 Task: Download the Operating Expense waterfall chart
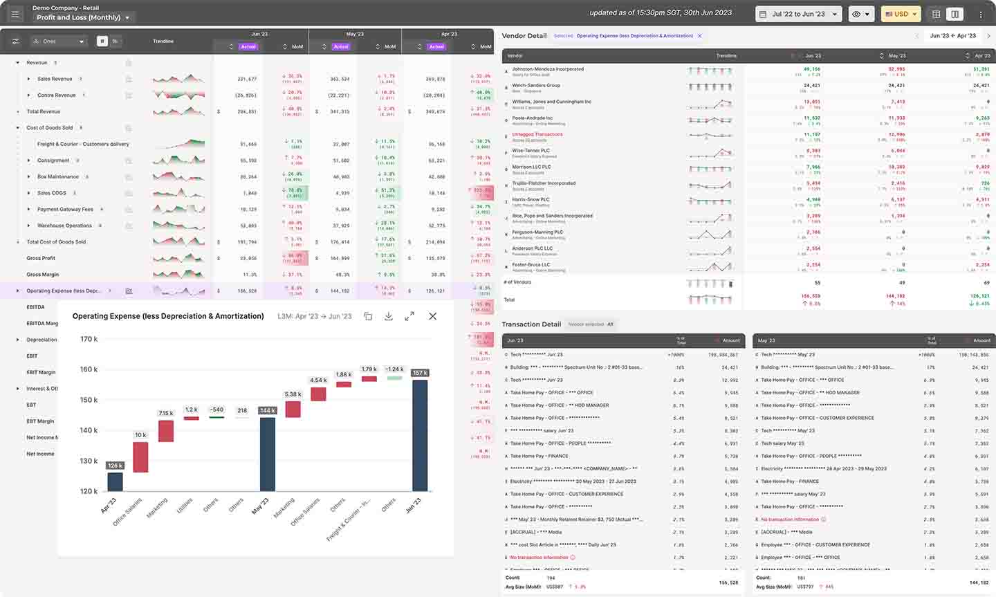click(x=389, y=316)
